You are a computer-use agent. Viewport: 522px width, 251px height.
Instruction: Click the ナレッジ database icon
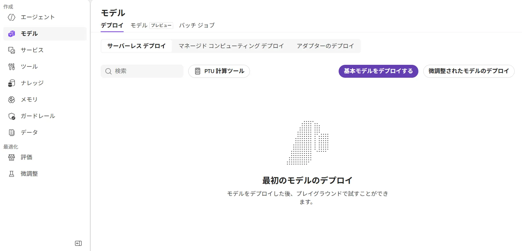12,83
